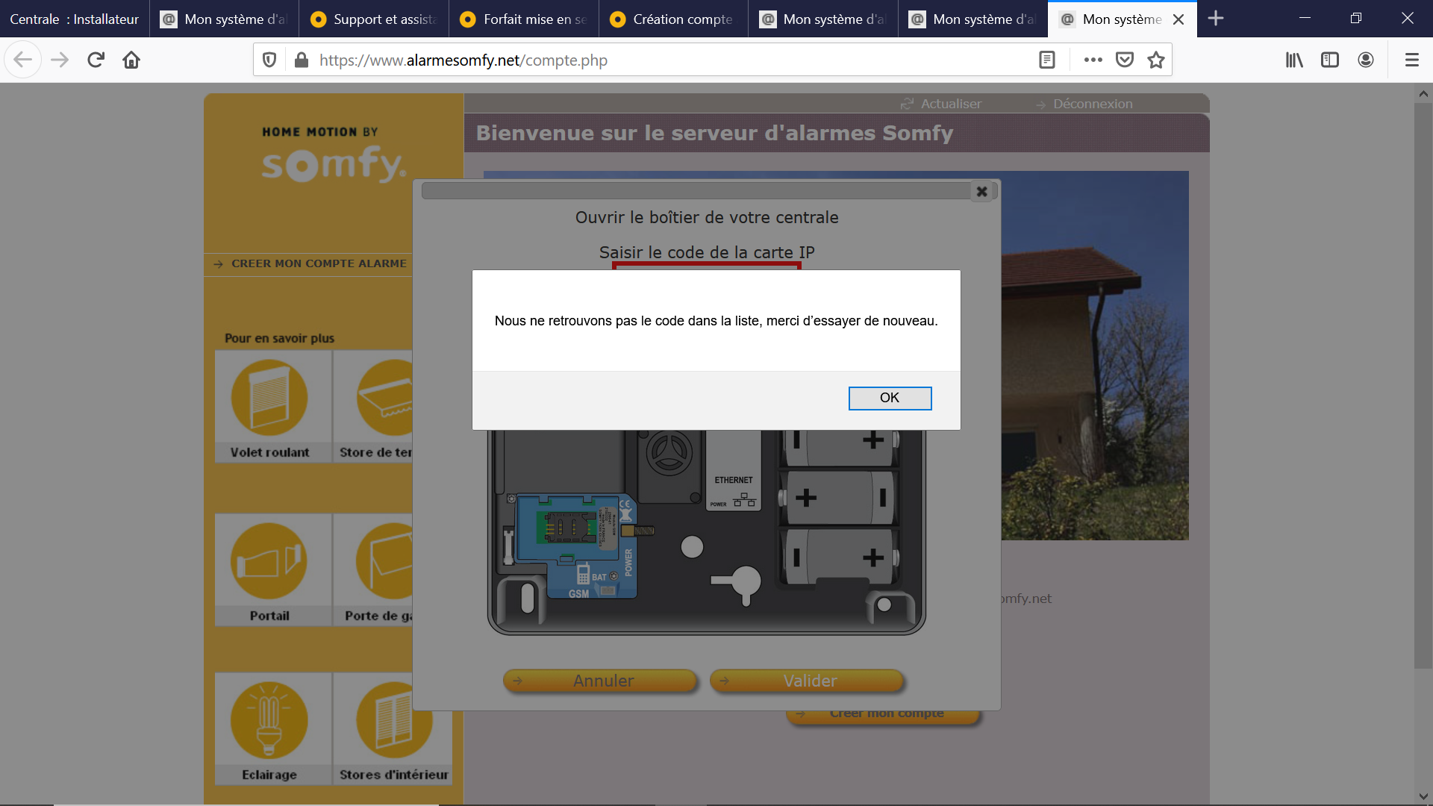The width and height of the screenshot is (1433, 806).
Task: Reload the current page
Action: pyautogui.click(x=96, y=60)
